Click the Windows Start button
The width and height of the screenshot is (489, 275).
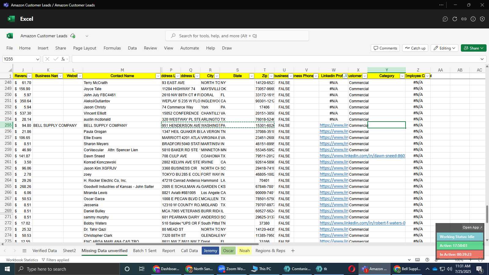tap(7, 269)
